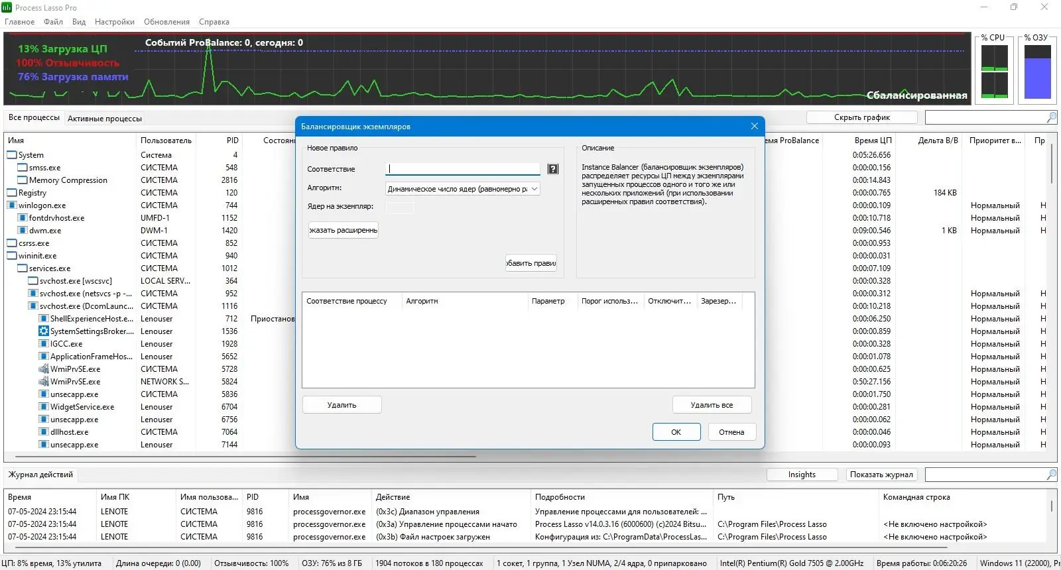The image size is (1061, 570).
Task: Click the Insights button
Action: tap(802, 475)
